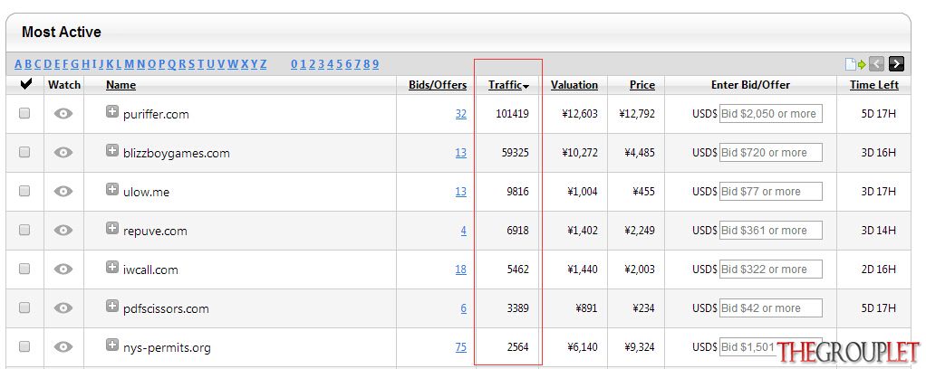
Task: Watch nys-permits.org via eye icon
Action: pos(63,347)
